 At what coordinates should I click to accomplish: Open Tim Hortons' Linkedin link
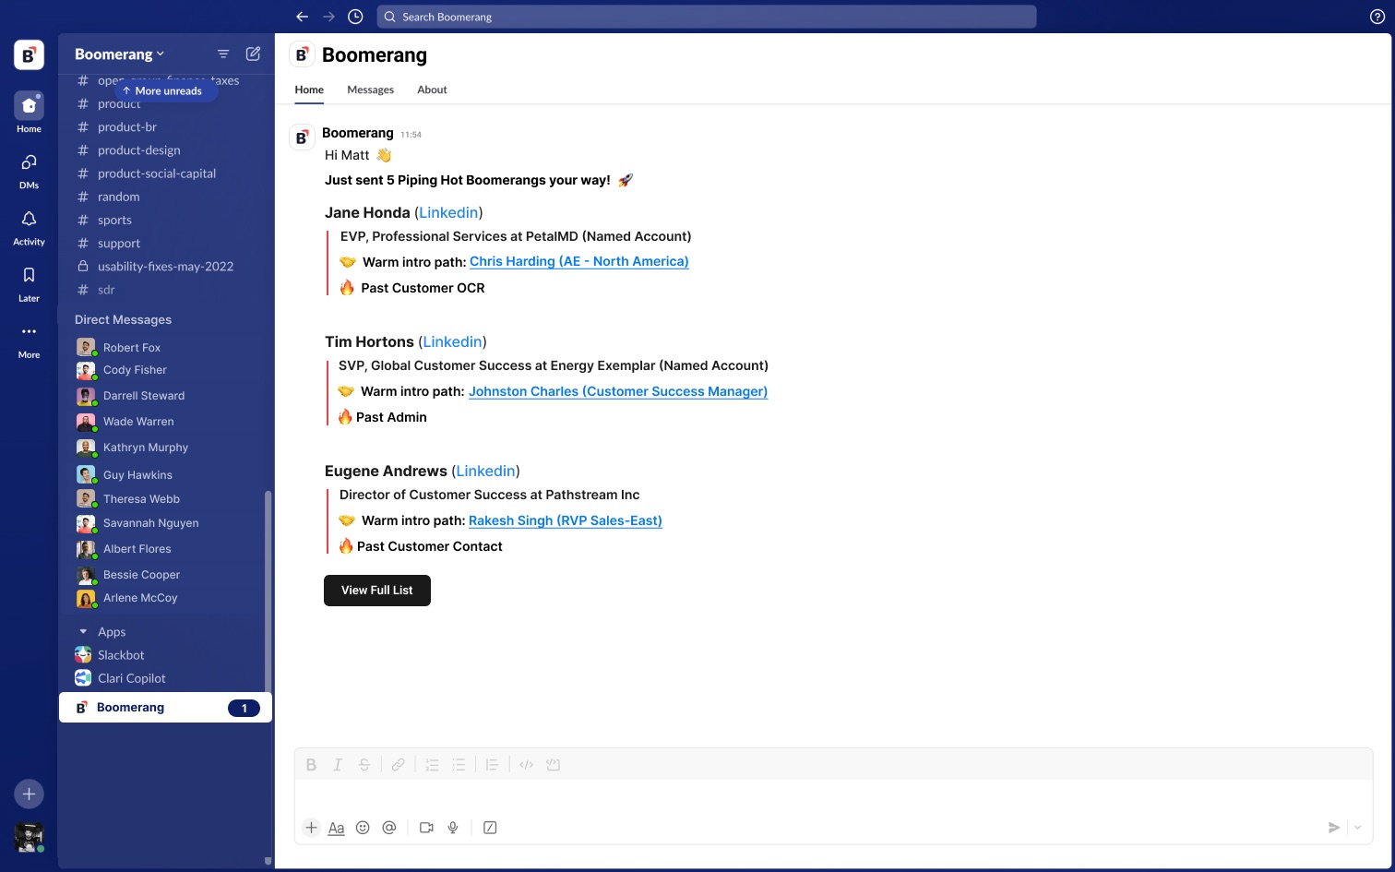[453, 341]
